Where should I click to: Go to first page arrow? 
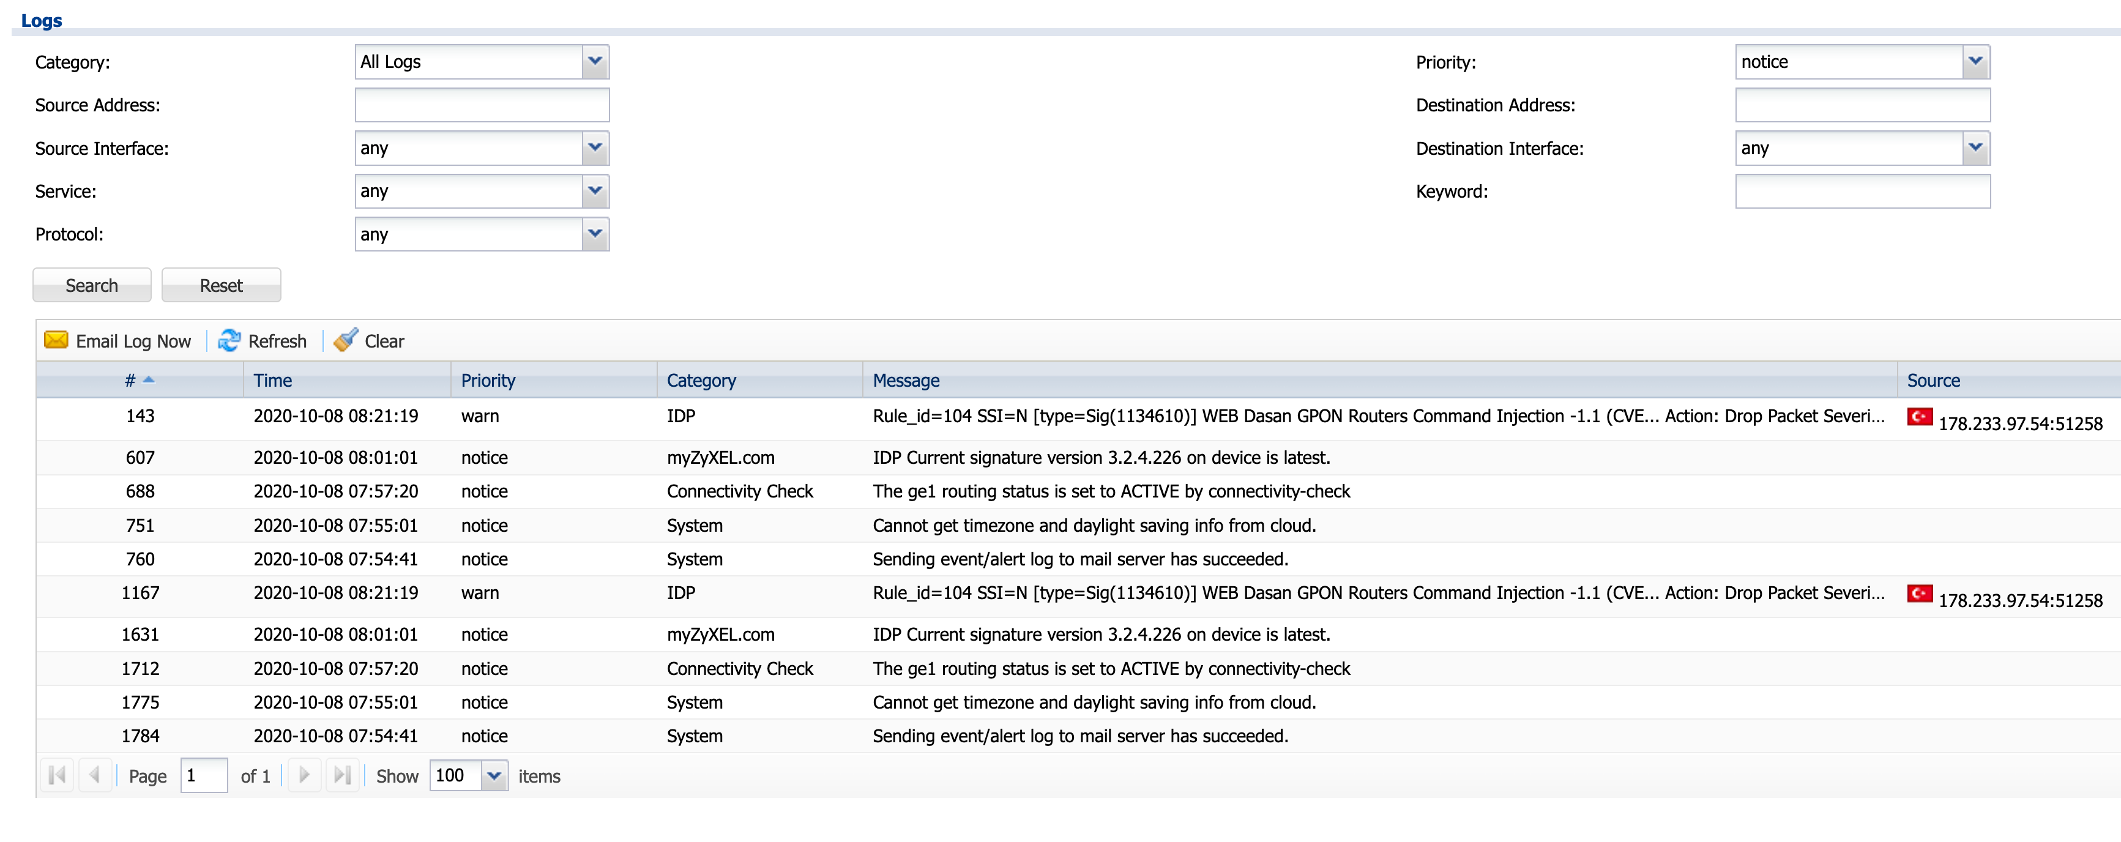coord(57,775)
